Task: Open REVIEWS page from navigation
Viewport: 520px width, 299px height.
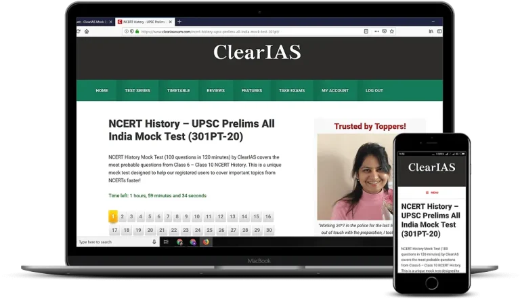Action: click(215, 90)
